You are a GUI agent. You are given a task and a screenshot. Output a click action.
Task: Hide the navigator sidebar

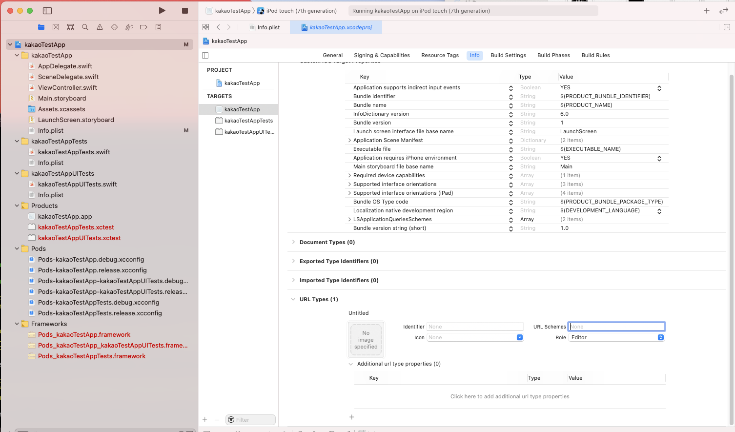coord(47,11)
